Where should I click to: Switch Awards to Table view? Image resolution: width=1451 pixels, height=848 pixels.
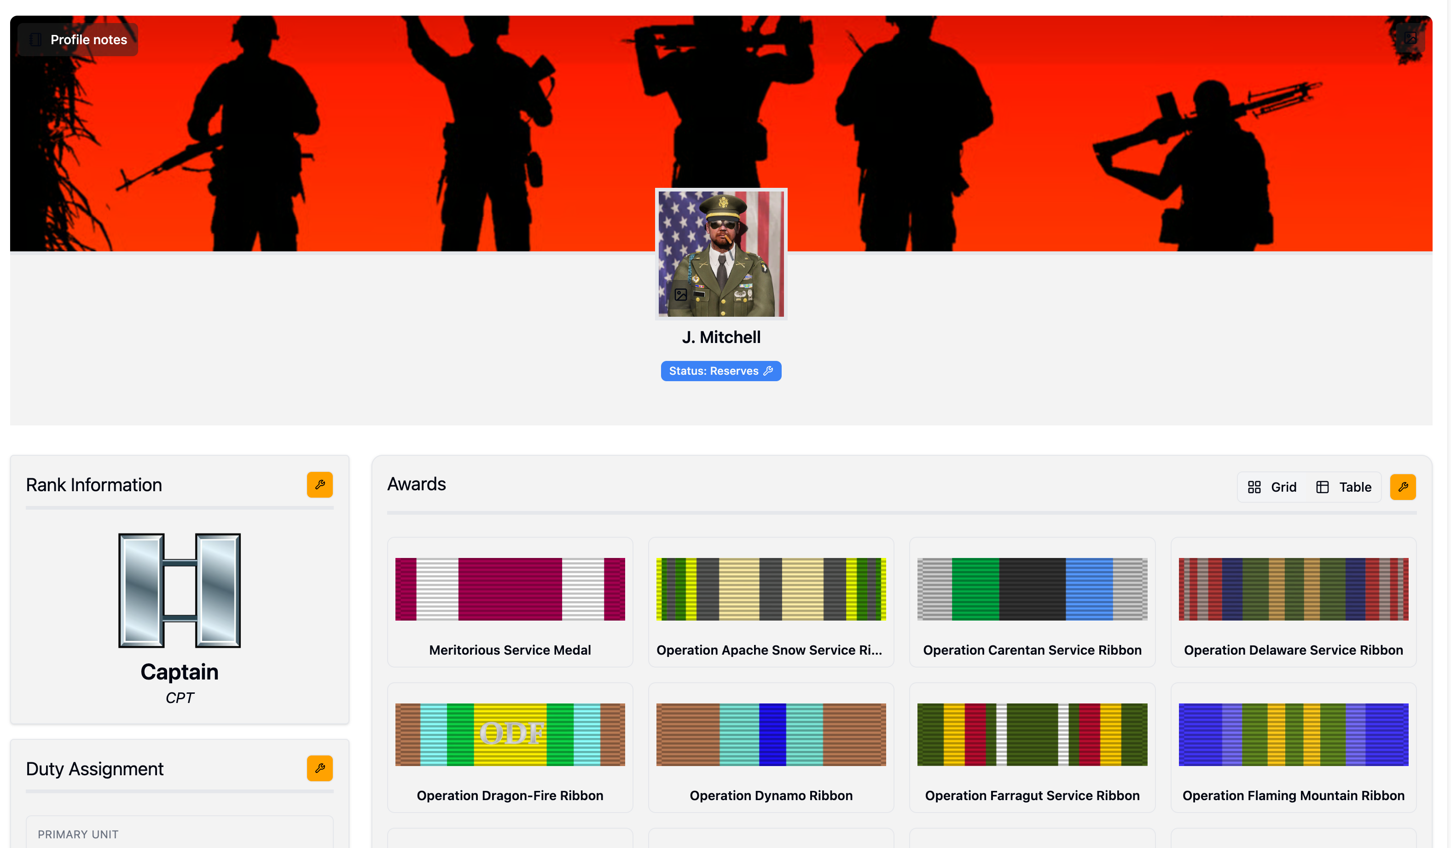(x=1344, y=487)
